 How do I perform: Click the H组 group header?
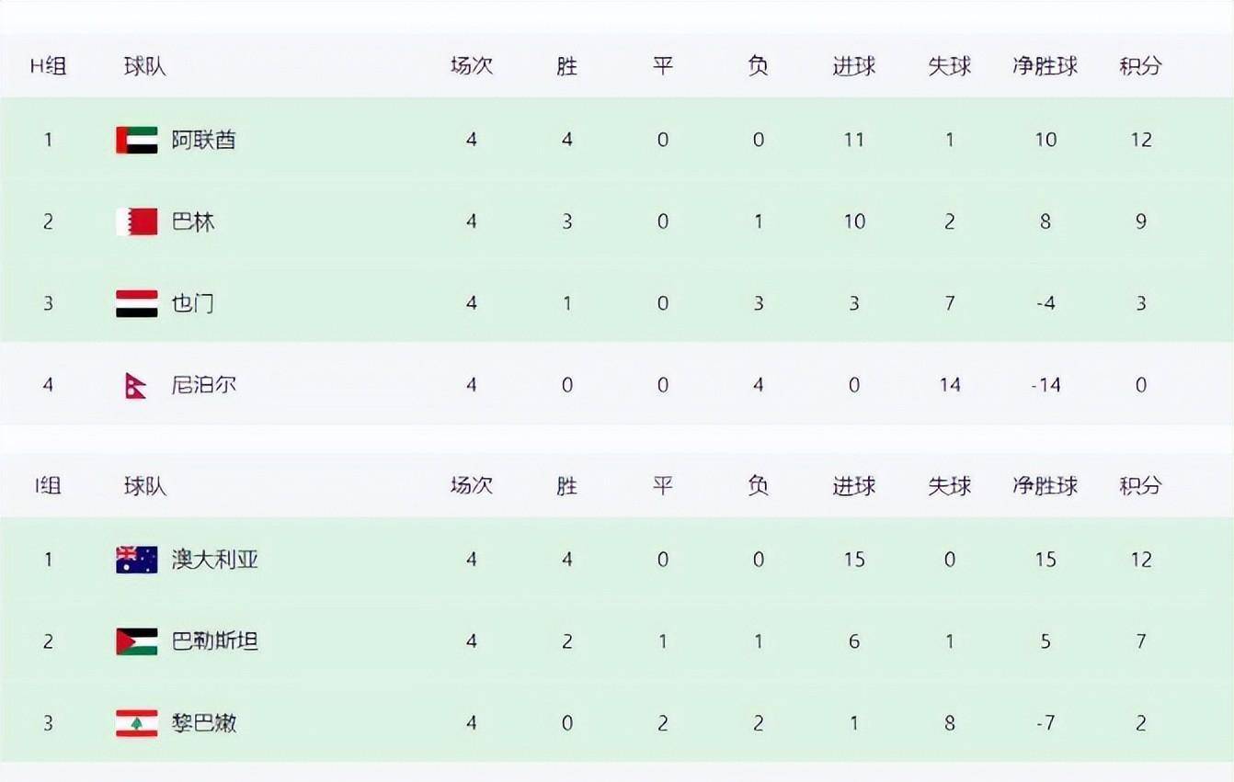pos(48,66)
